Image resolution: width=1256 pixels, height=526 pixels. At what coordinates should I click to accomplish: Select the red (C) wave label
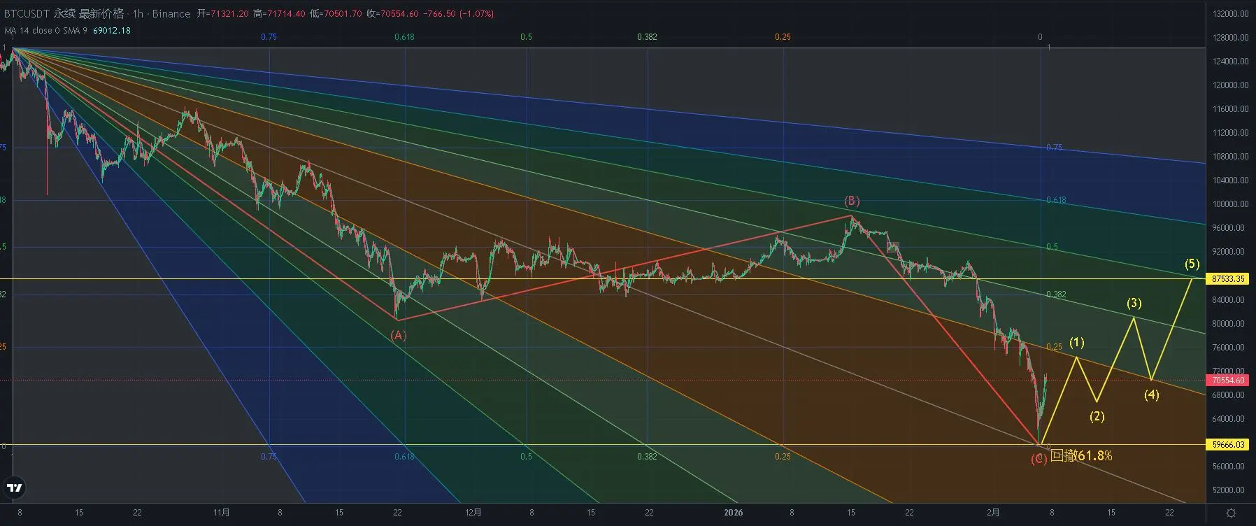point(1039,459)
